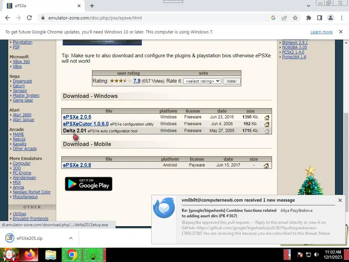This screenshot has width=349, height=262.
Task: Toggle the Chrome side panel icon
Action: click(320, 18)
